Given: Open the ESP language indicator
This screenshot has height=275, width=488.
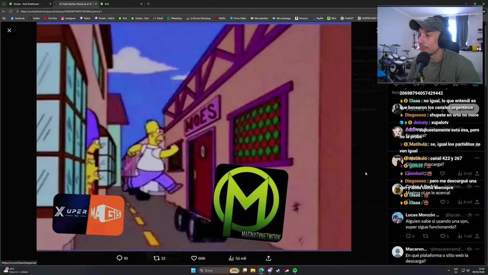Looking at the screenshot, I should pyautogui.click(x=456, y=270).
